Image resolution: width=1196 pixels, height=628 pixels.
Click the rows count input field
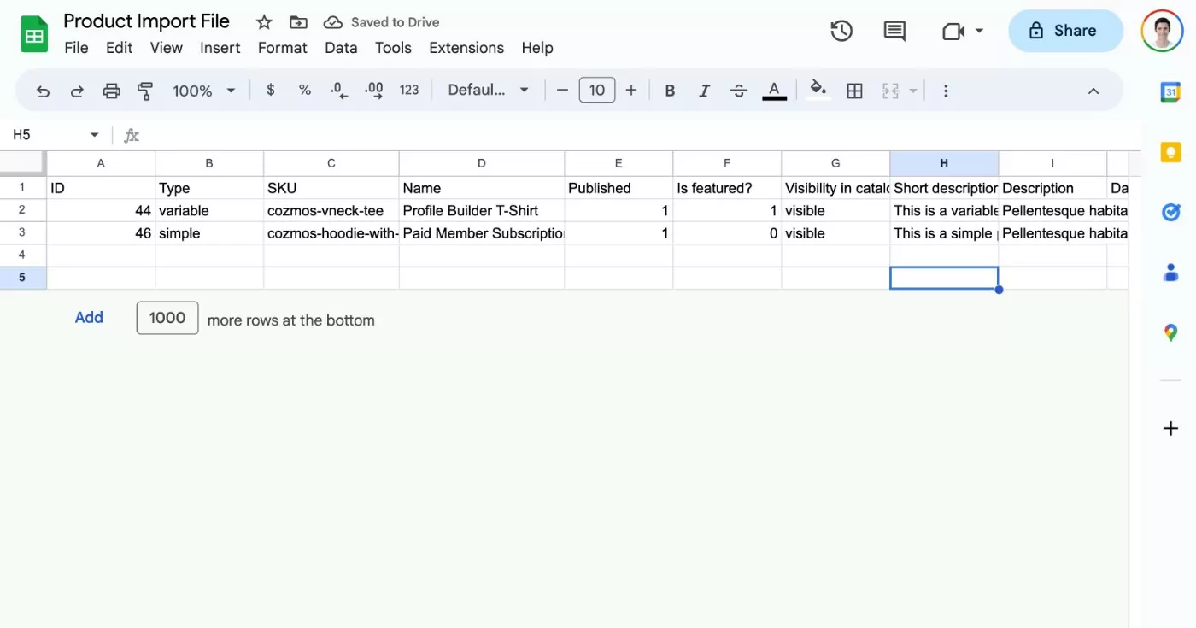(x=167, y=318)
